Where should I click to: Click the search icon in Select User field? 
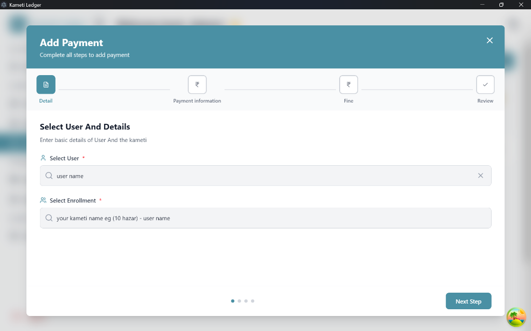[49, 176]
